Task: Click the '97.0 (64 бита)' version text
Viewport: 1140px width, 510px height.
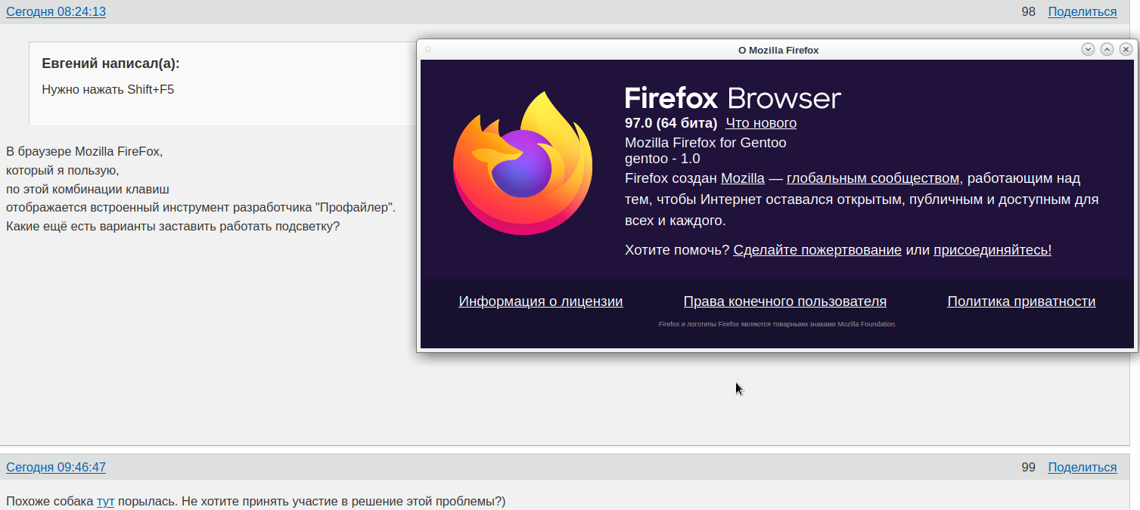Action: click(x=671, y=122)
